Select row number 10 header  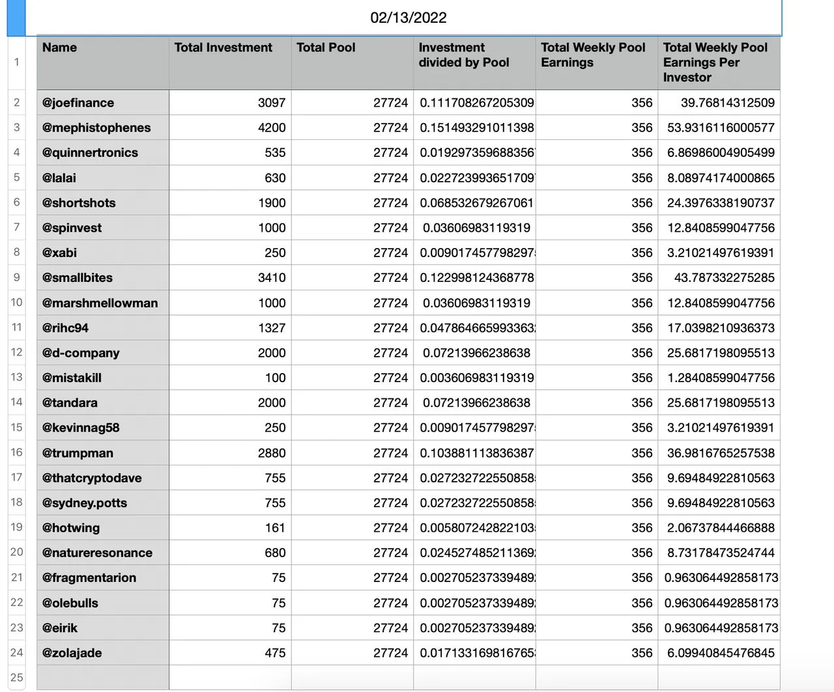coord(17,302)
